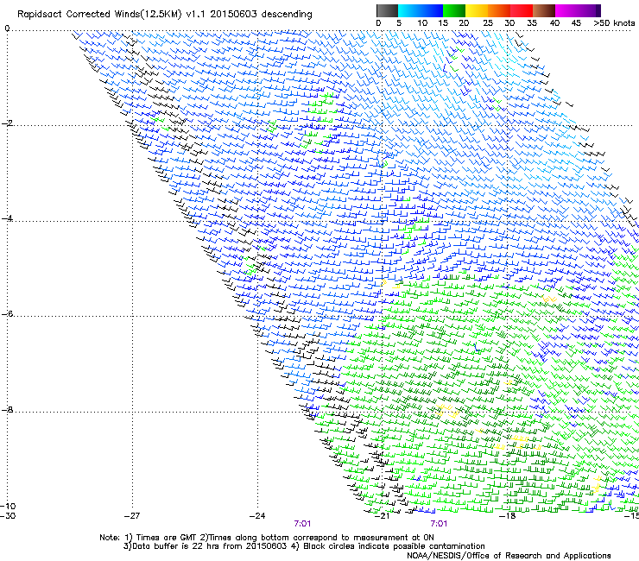Screen dimensions: 639x561
Task: Click the 'NOAA/NESDIS/Office of Research and Applications' credit
Action: coord(509,556)
